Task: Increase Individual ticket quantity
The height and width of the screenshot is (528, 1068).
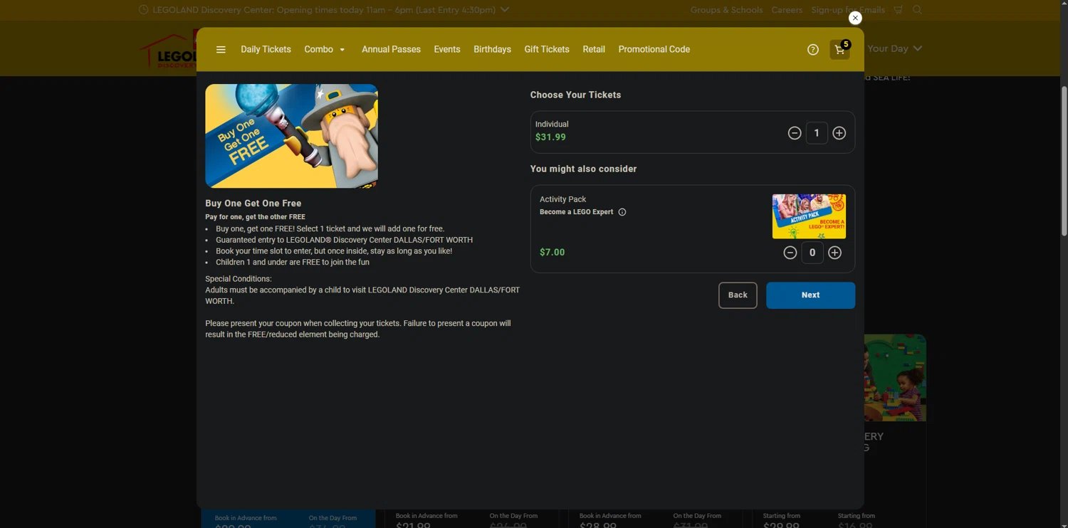Action: (839, 133)
